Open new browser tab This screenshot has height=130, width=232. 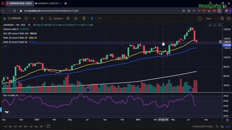coord(66,3)
